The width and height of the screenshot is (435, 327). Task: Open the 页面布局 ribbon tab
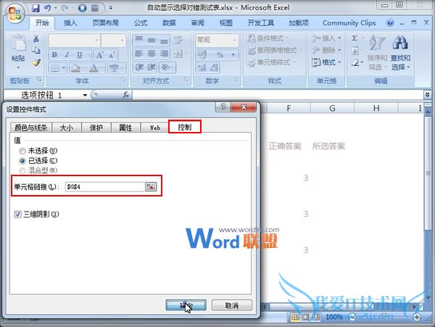[105, 22]
